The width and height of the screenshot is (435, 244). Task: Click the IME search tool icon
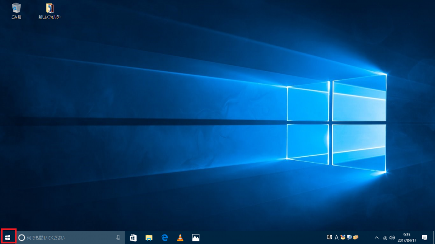pyautogui.click(x=349, y=237)
